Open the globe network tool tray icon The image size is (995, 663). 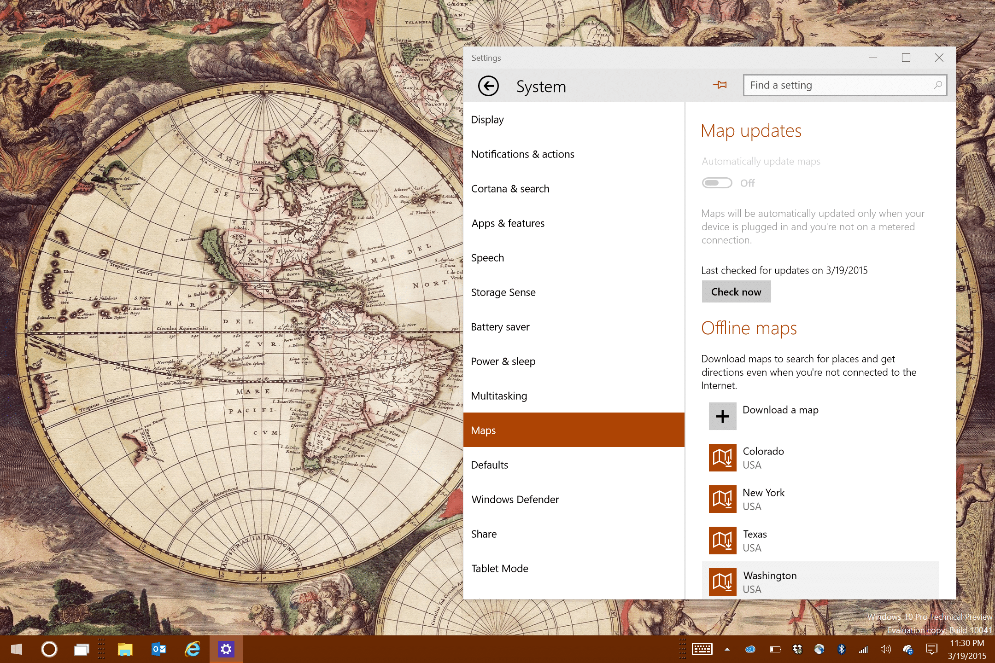coord(819,649)
